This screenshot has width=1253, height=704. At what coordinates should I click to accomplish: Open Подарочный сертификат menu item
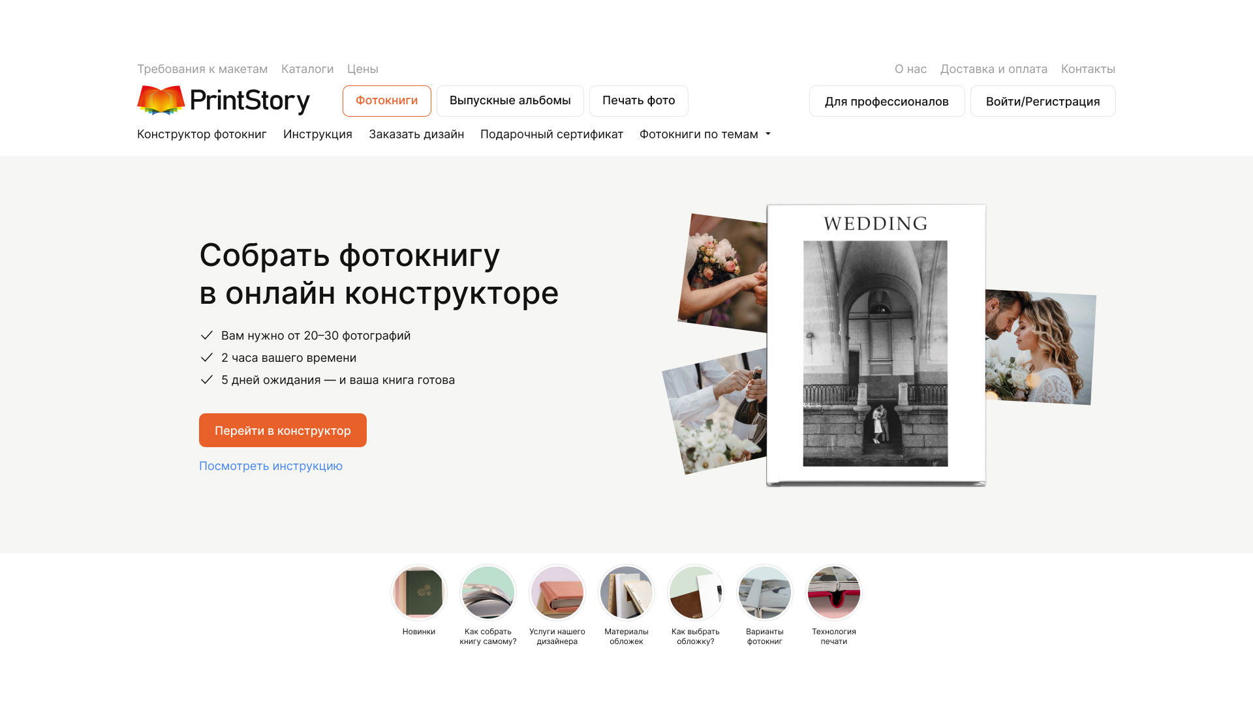551,134
